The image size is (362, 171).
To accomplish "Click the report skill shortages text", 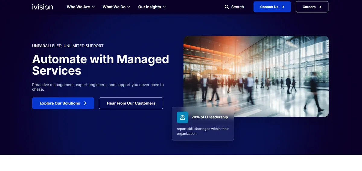I will (203, 131).
